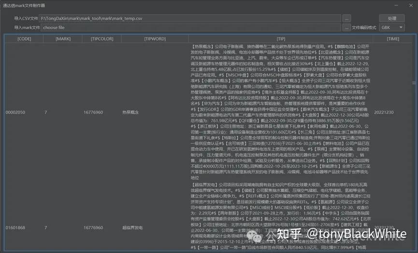Open the long tip text for 热泵概念
418x253 pixels.
point(280,112)
